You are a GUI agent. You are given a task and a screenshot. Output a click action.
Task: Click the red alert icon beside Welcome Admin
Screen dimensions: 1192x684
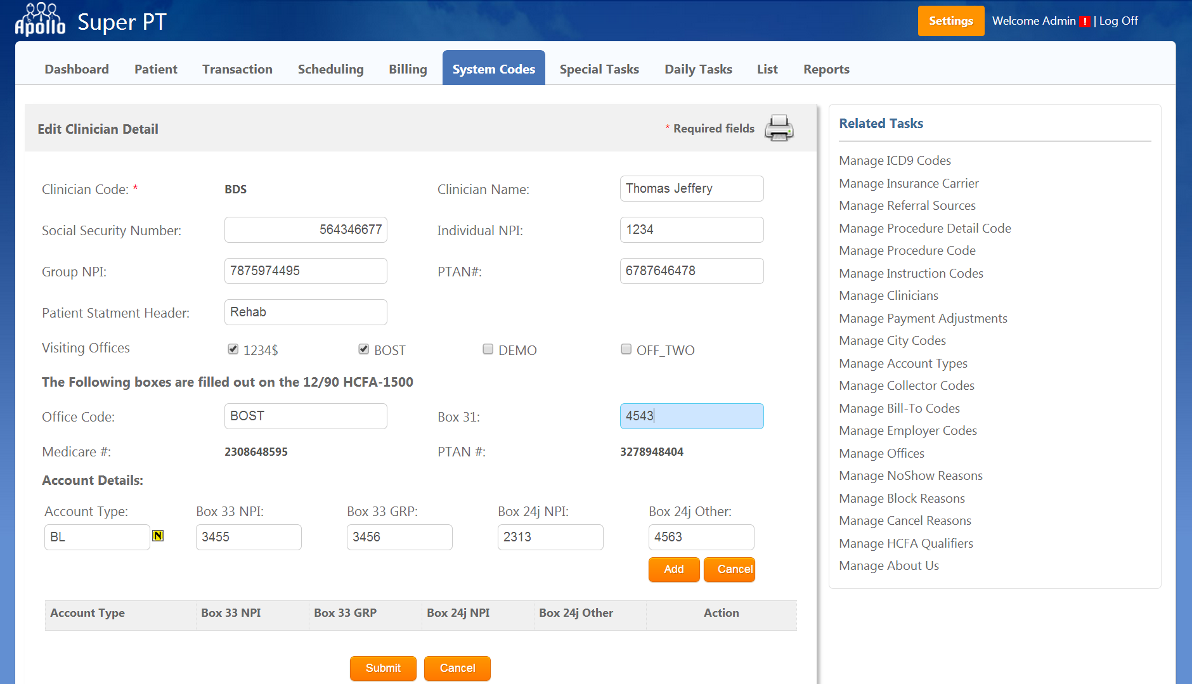pyautogui.click(x=1084, y=22)
